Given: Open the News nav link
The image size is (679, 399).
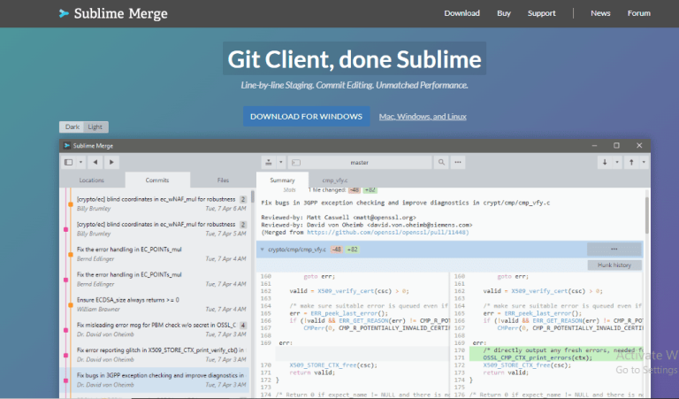Looking at the screenshot, I should pos(600,13).
